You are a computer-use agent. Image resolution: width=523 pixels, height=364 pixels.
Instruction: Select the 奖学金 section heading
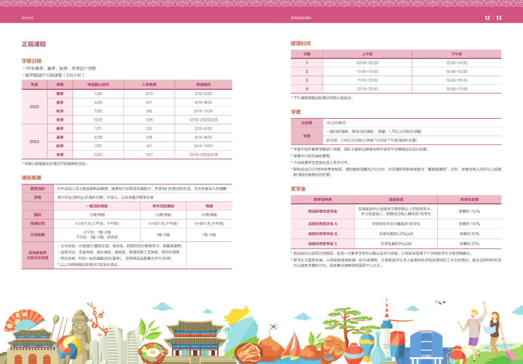pyautogui.click(x=298, y=189)
